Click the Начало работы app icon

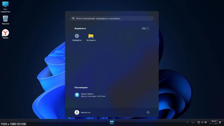[x=77, y=95]
